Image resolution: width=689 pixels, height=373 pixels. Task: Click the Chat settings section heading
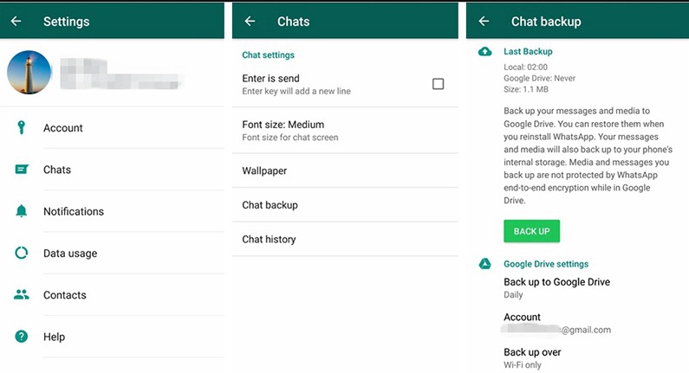pyautogui.click(x=268, y=55)
